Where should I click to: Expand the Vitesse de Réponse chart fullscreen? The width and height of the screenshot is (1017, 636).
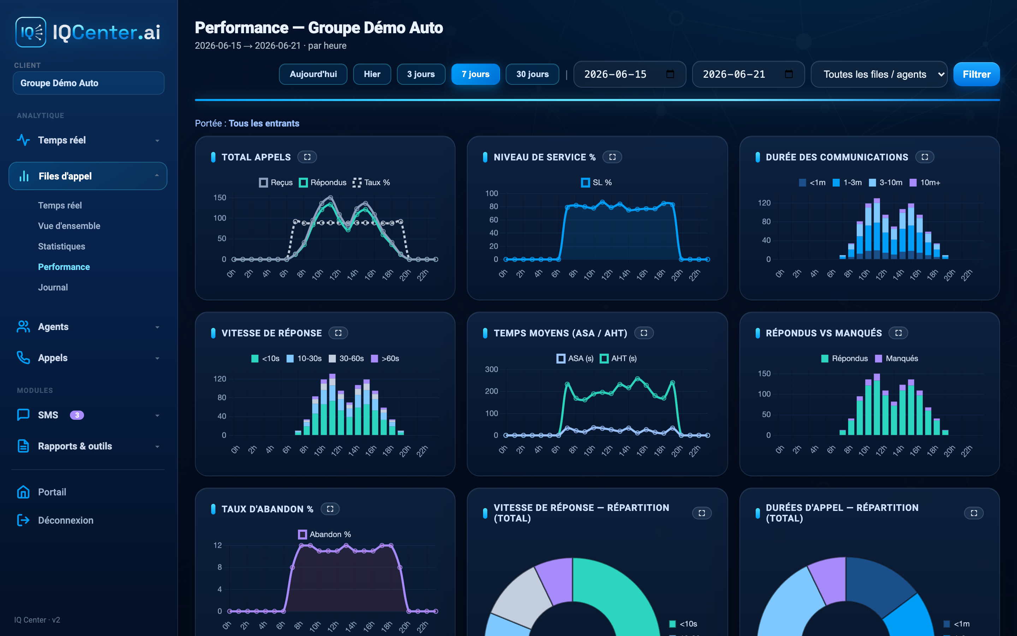tap(338, 333)
